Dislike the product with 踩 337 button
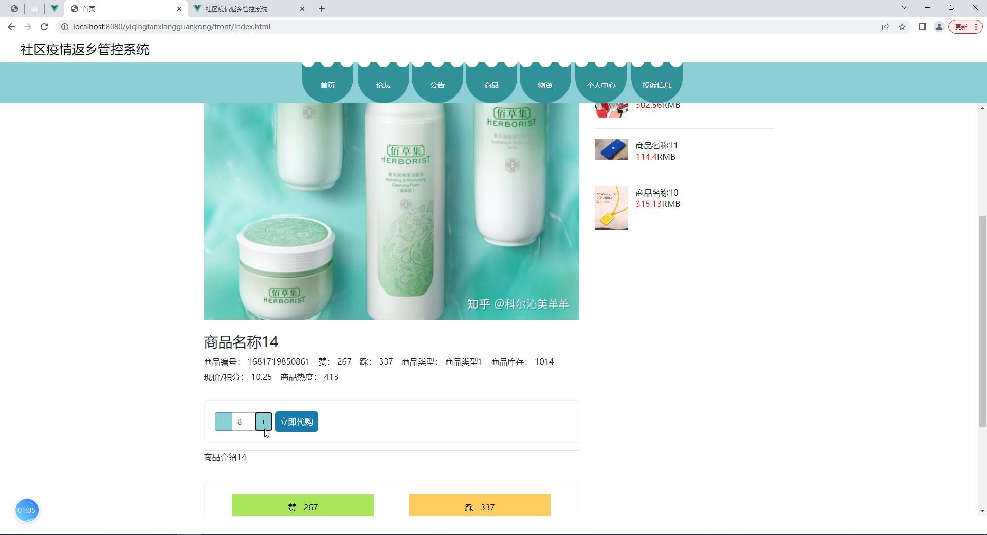Viewport: 987px width, 535px height. pyautogui.click(x=480, y=506)
